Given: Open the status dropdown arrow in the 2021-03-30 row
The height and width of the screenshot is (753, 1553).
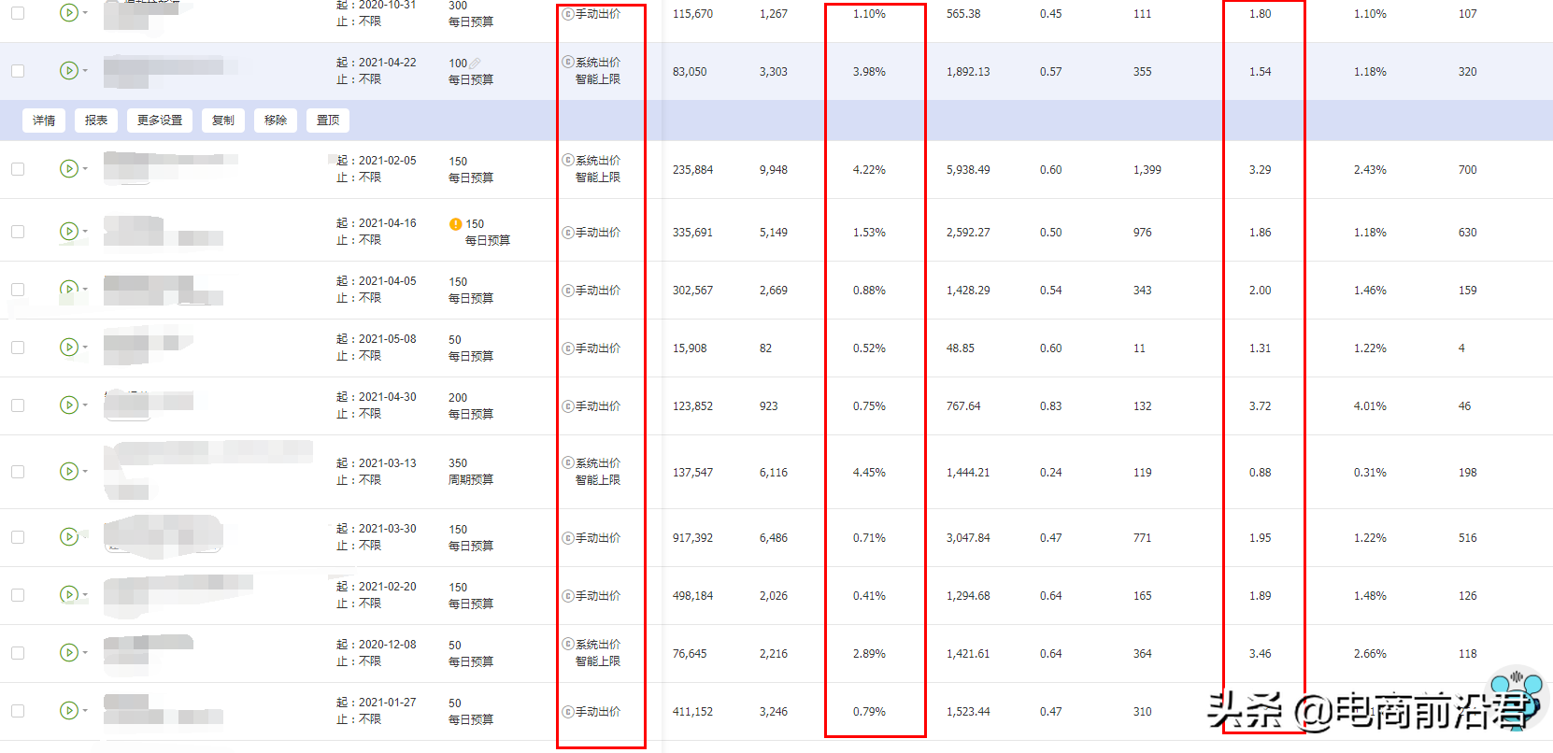Looking at the screenshot, I should [85, 537].
